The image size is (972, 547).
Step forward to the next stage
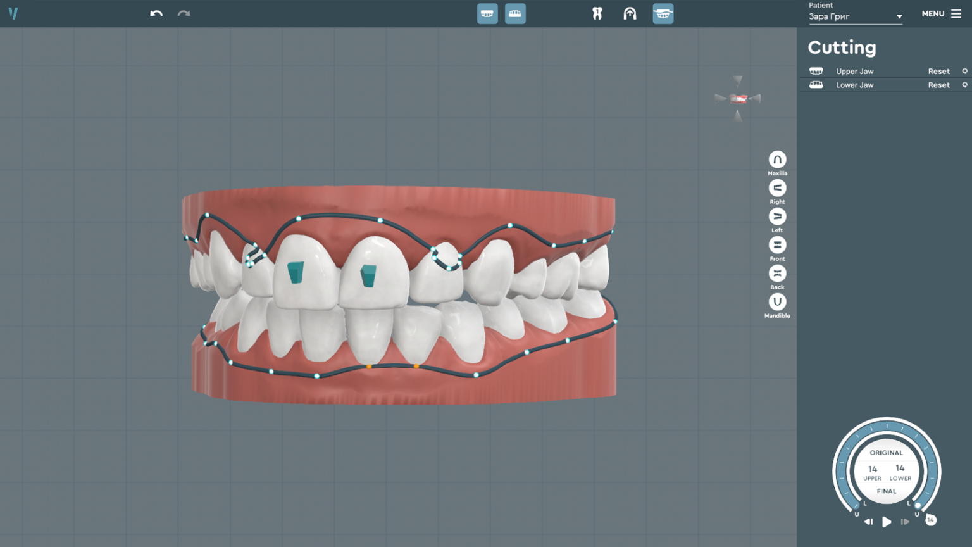[x=905, y=522]
